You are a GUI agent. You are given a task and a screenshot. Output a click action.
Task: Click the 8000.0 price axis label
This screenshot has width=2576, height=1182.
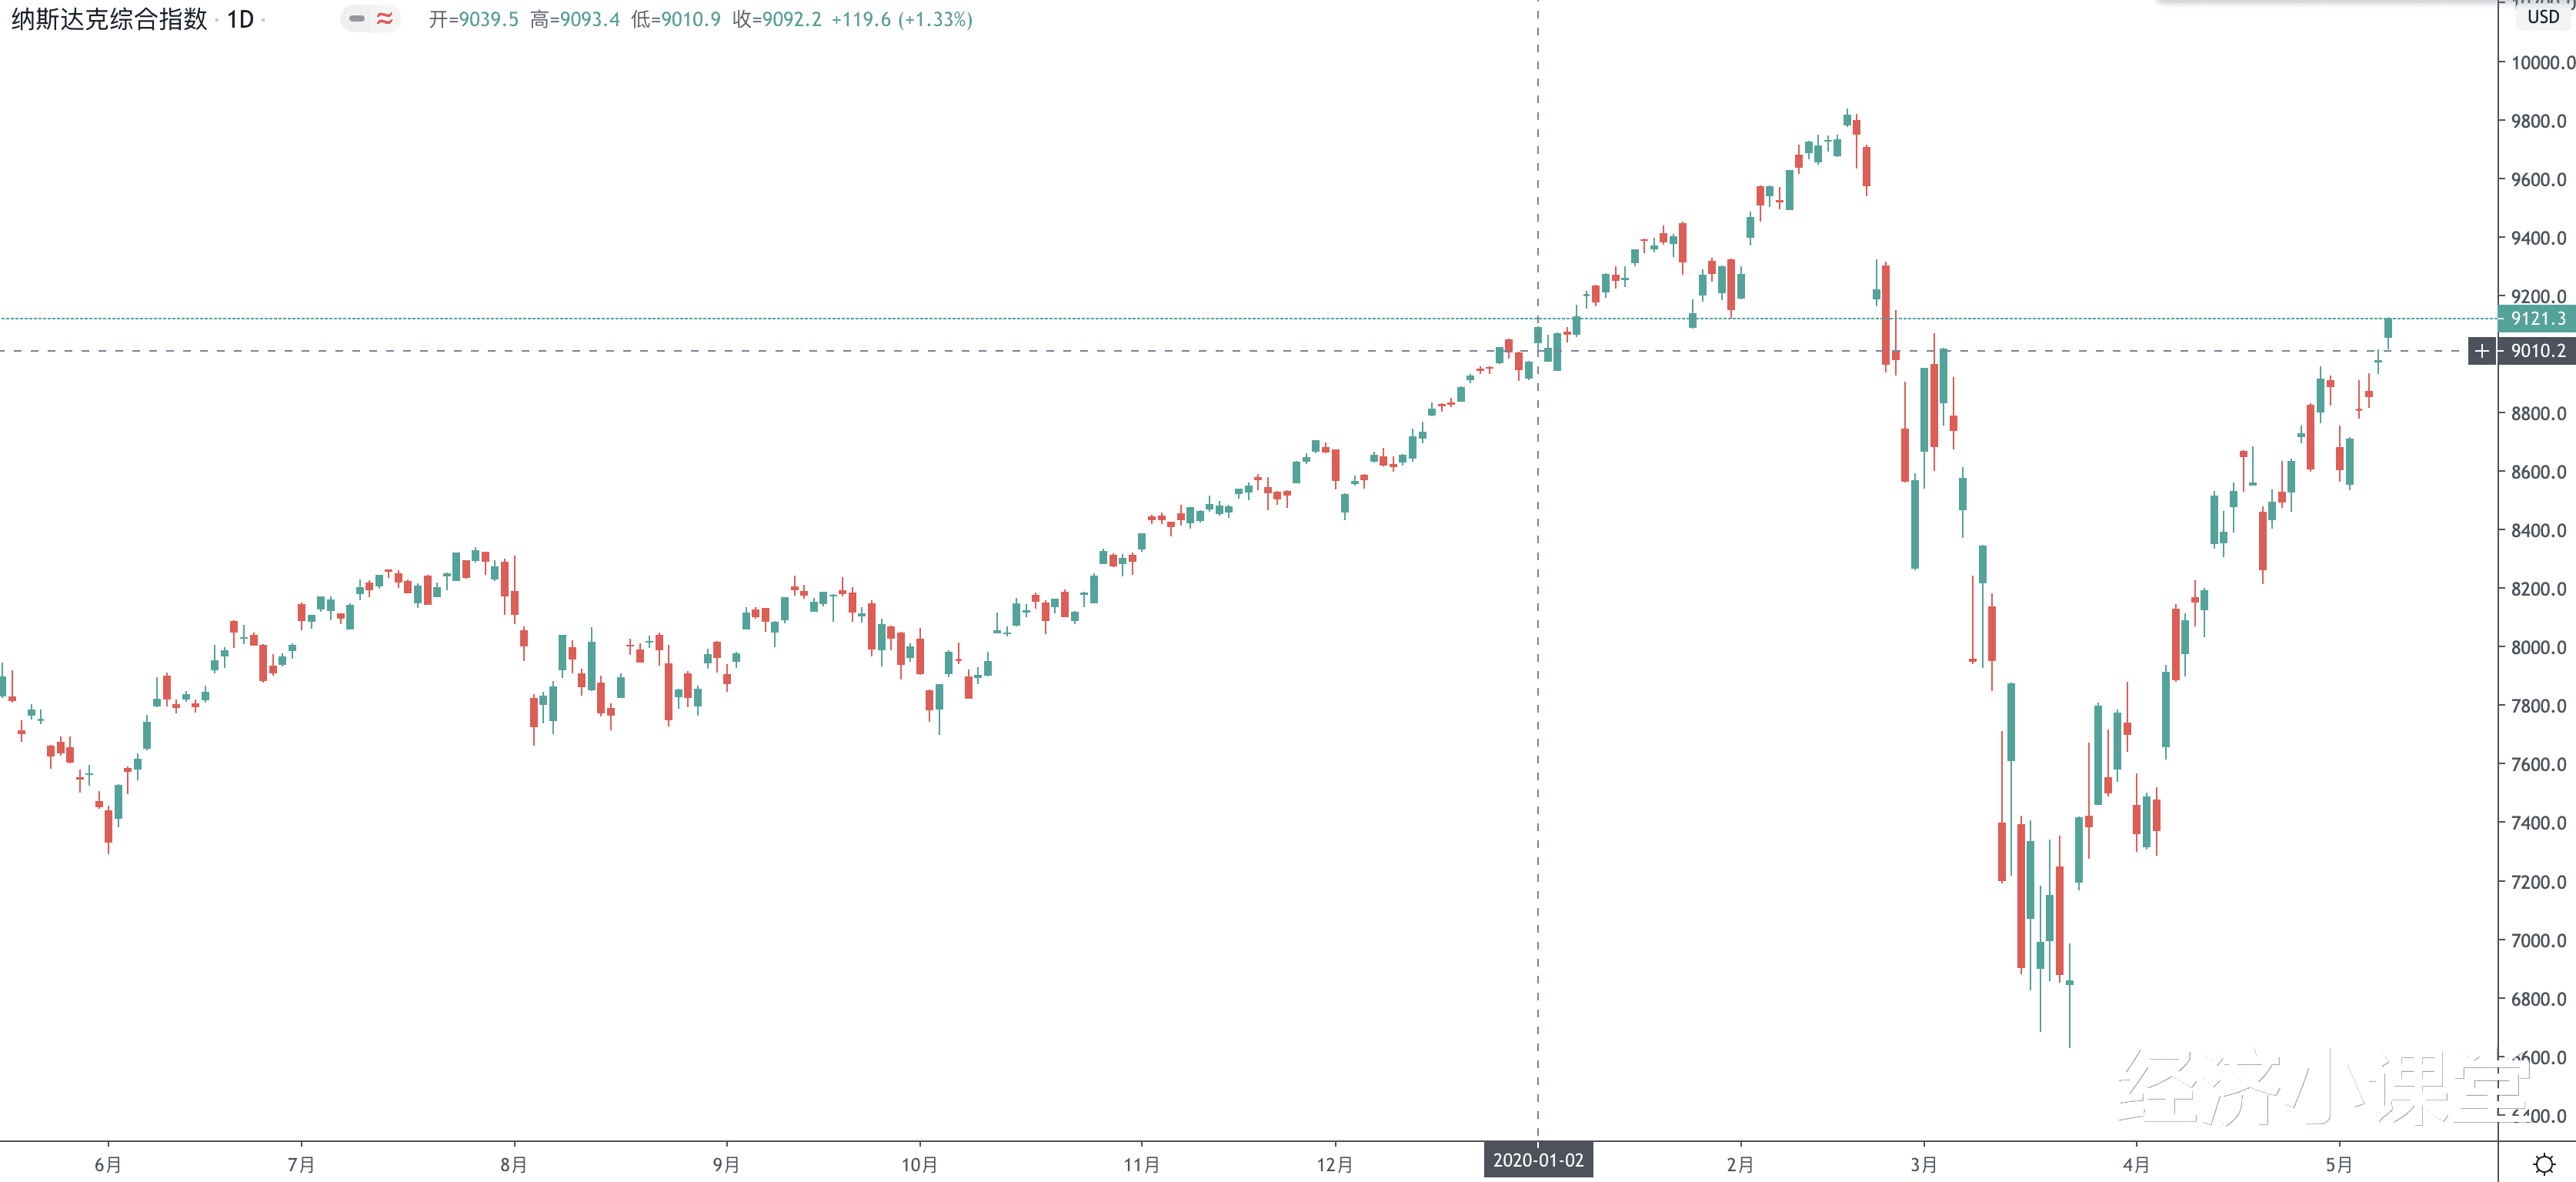(x=2538, y=648)
